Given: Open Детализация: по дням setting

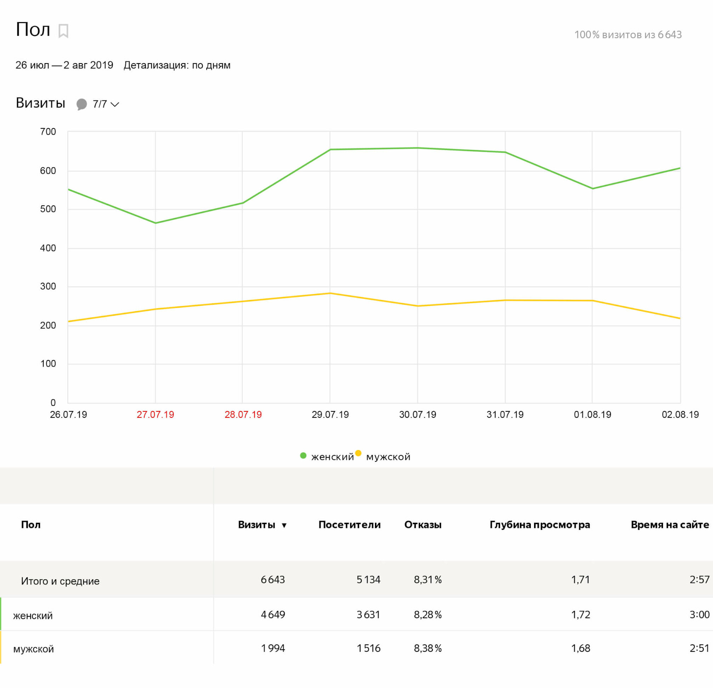Looking at the screenshot, I should click(x=177, y=65).
